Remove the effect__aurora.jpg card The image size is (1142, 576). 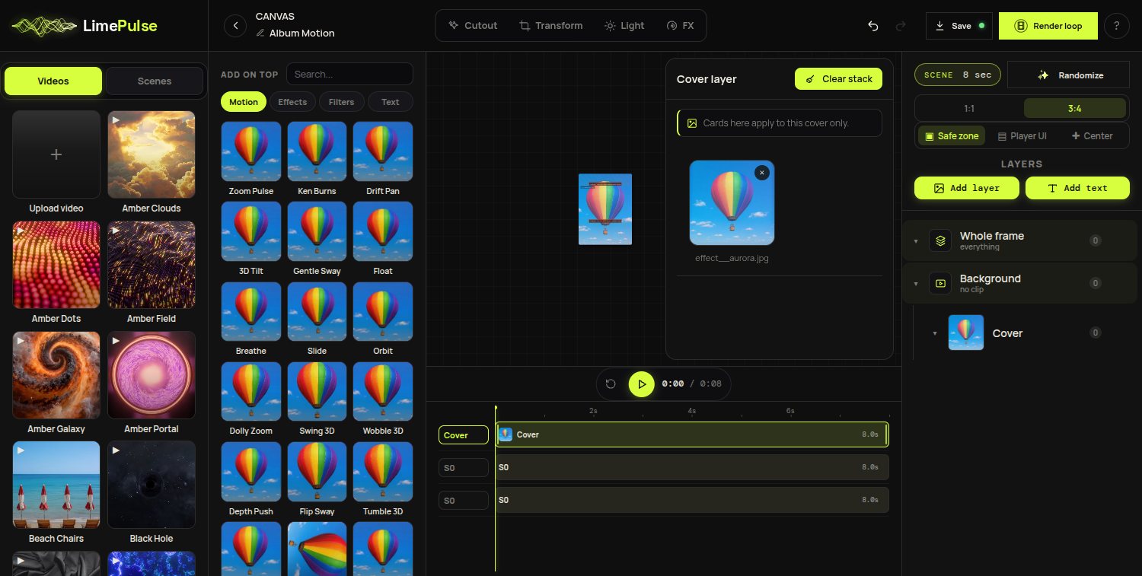762,173
